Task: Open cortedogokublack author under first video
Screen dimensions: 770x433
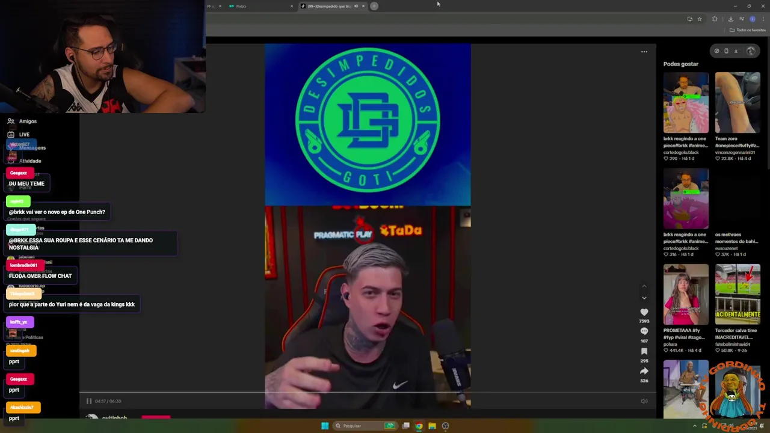Action: [x=681, y=152]
